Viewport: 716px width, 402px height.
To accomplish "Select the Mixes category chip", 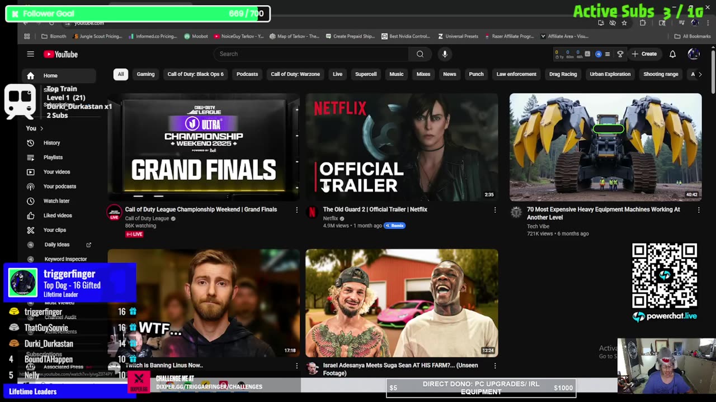I will coord(423,74).
